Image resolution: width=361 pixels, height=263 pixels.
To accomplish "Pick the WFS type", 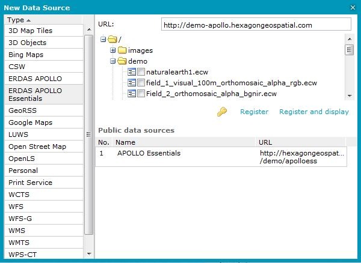I will [x=44, y=207].
